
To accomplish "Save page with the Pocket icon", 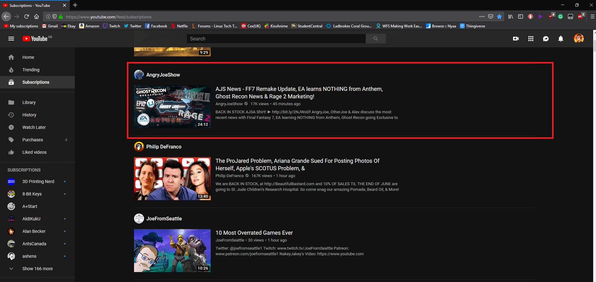I will click(490, 16).
